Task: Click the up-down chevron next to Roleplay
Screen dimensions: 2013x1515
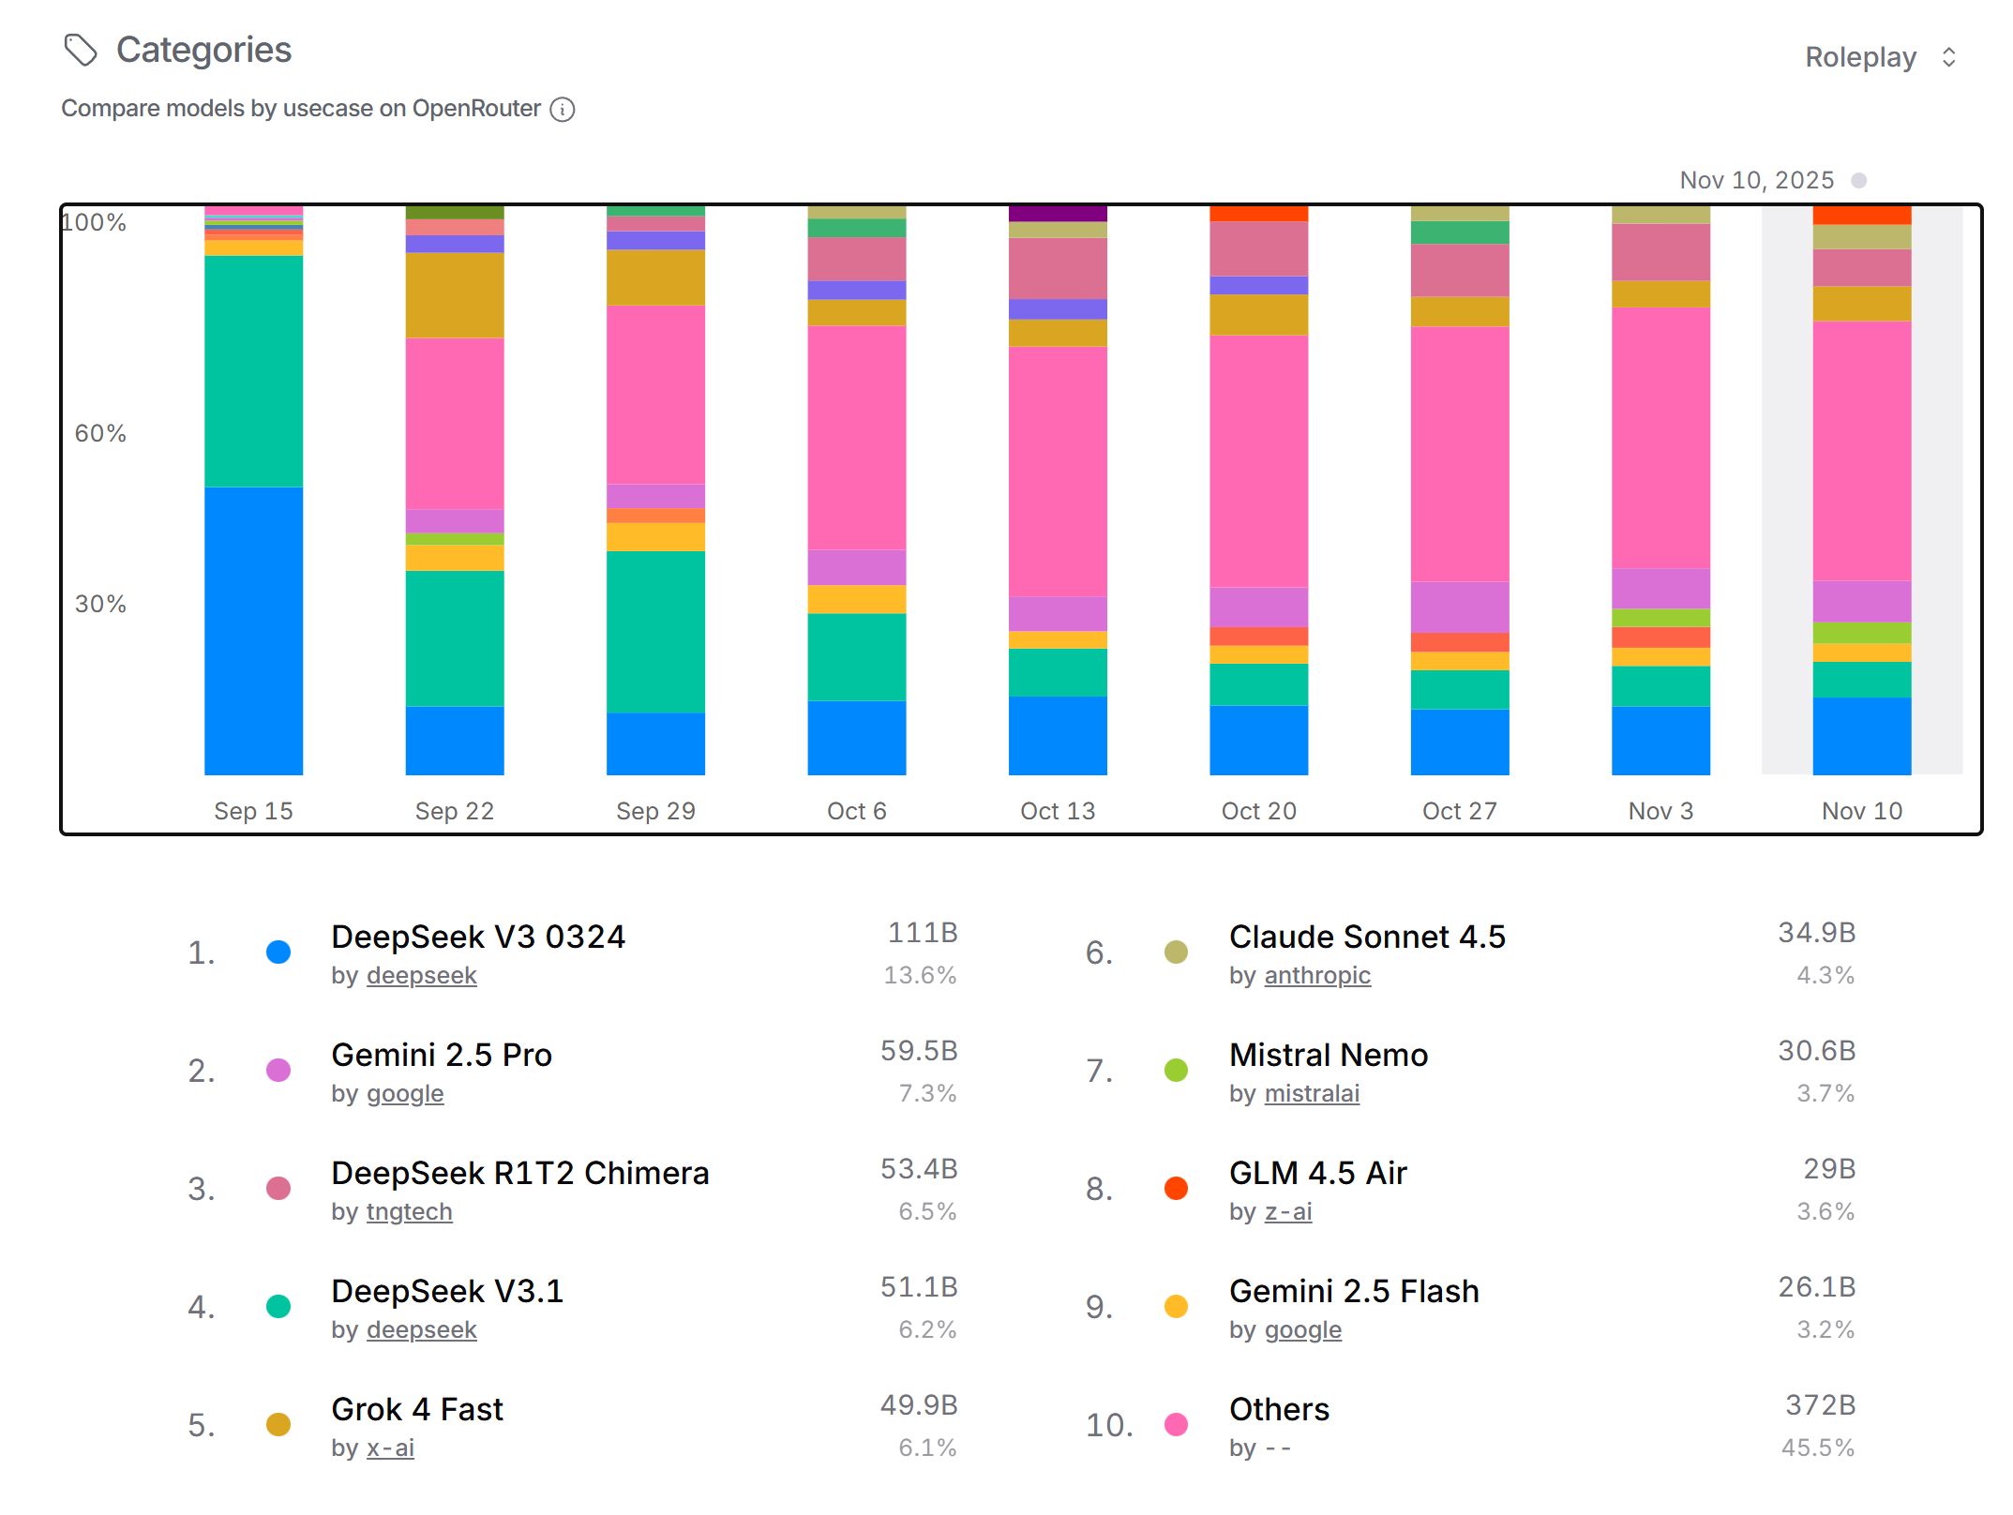Action: (x=1949, y=57)
